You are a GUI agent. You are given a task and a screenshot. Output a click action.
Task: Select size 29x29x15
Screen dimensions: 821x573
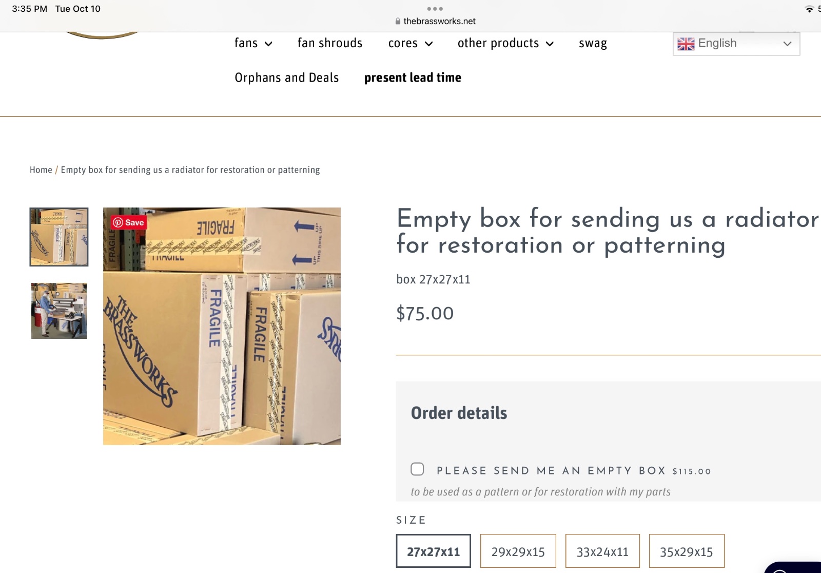[x=518, y=551]
